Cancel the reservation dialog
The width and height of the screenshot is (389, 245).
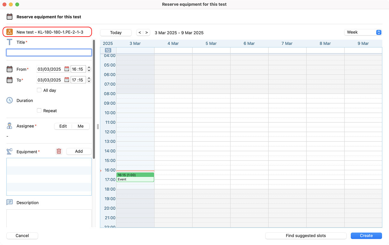click(22, 235)
